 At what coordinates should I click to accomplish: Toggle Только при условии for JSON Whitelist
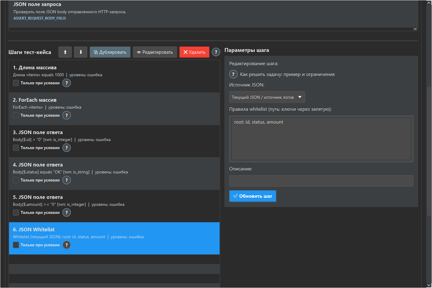pyautogui.click(x=16, y=245)
